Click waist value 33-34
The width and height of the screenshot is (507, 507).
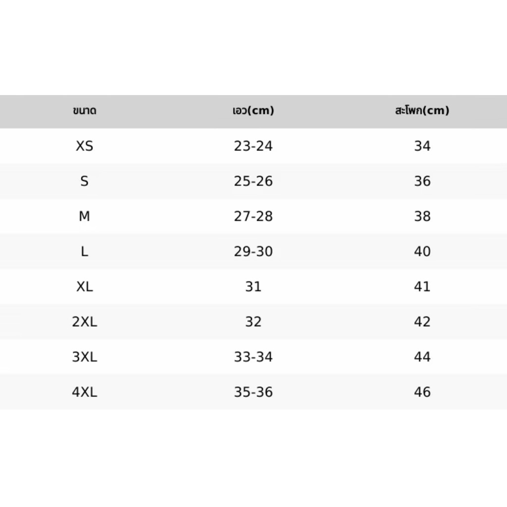tap(253, 357)
